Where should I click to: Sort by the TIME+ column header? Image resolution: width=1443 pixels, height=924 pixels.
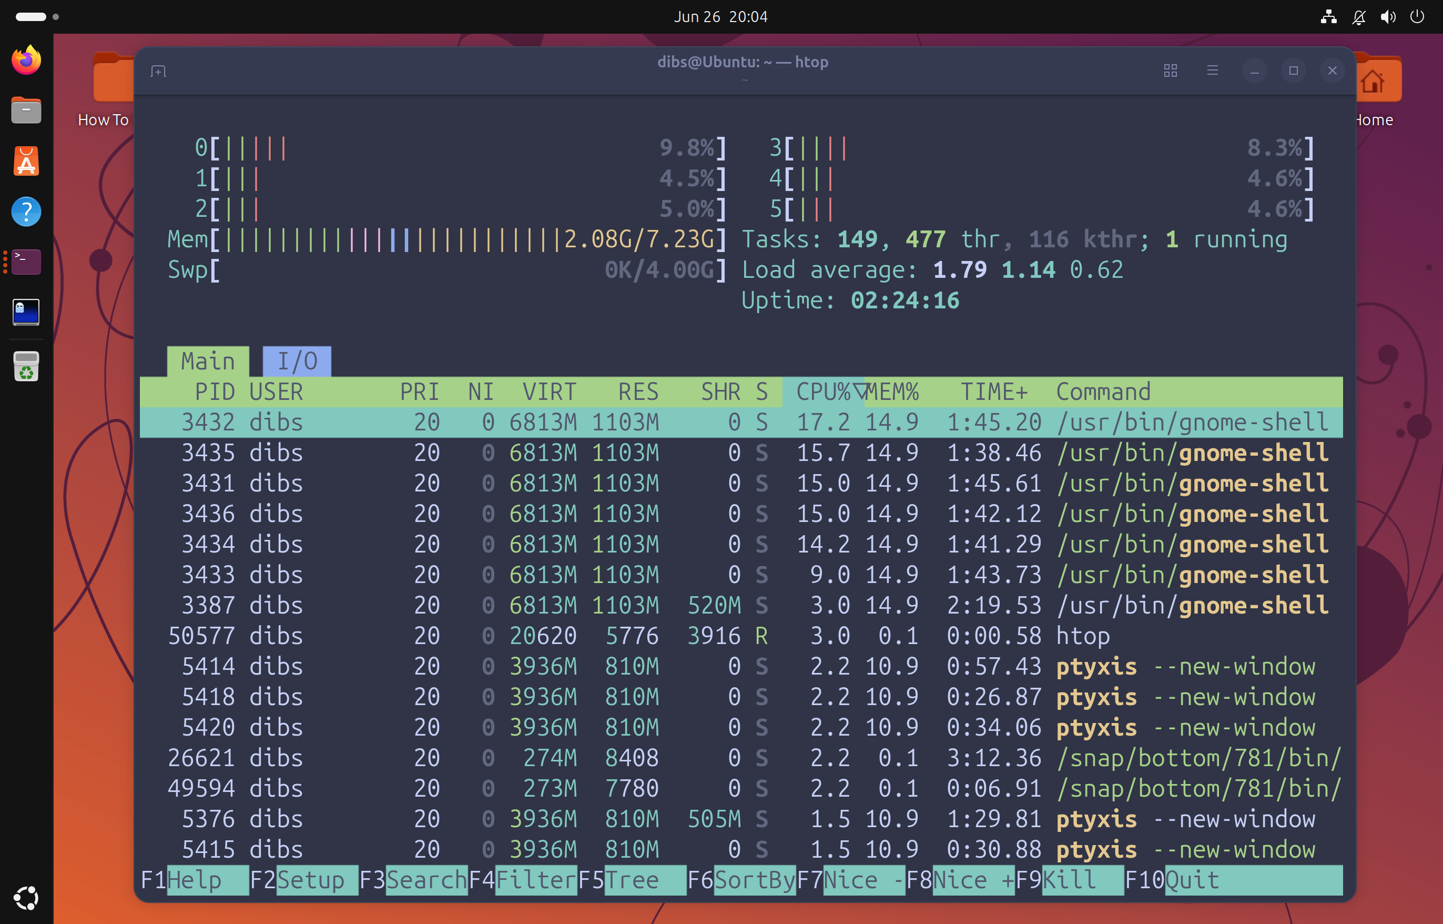pyautogui.click(x=994, y=392)
